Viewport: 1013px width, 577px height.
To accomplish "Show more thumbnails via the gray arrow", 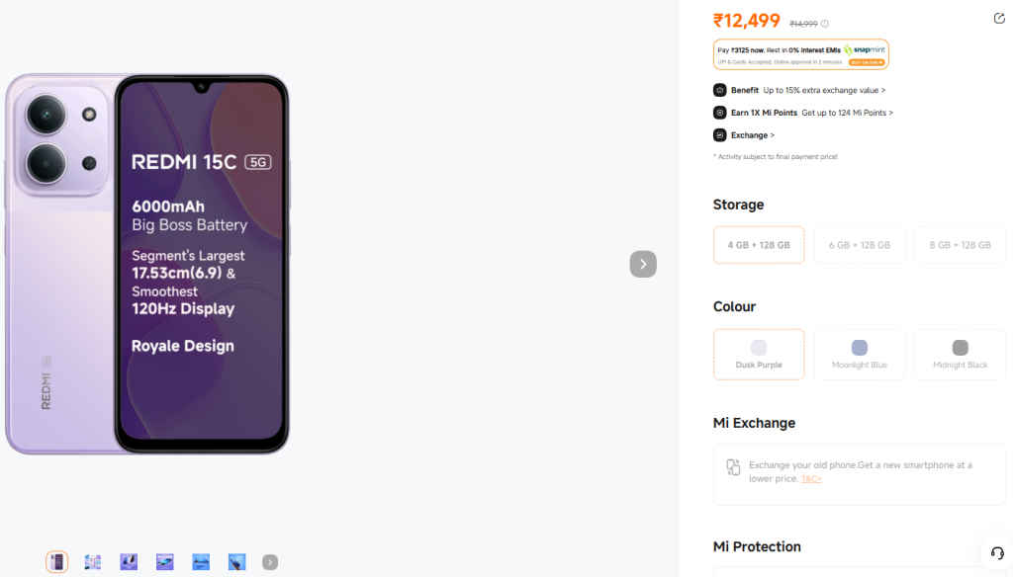I will (x=269, y=561).
